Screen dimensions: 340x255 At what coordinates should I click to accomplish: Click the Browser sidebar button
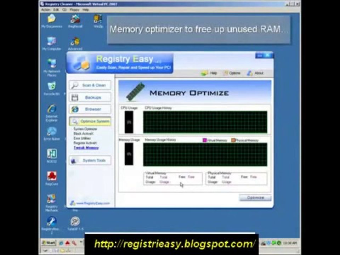point(90,109)
